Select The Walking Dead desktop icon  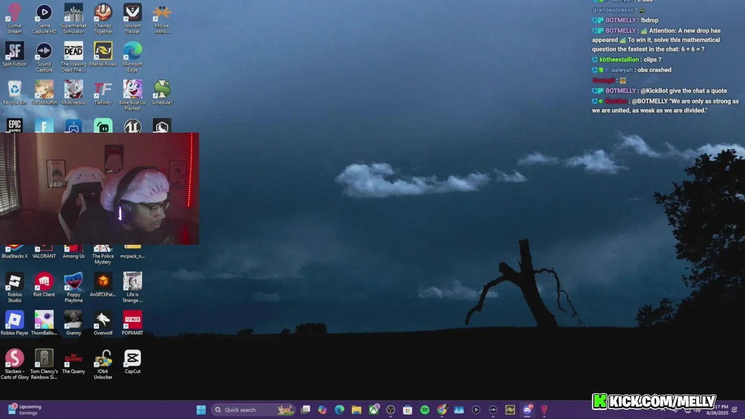coord(73,57)
